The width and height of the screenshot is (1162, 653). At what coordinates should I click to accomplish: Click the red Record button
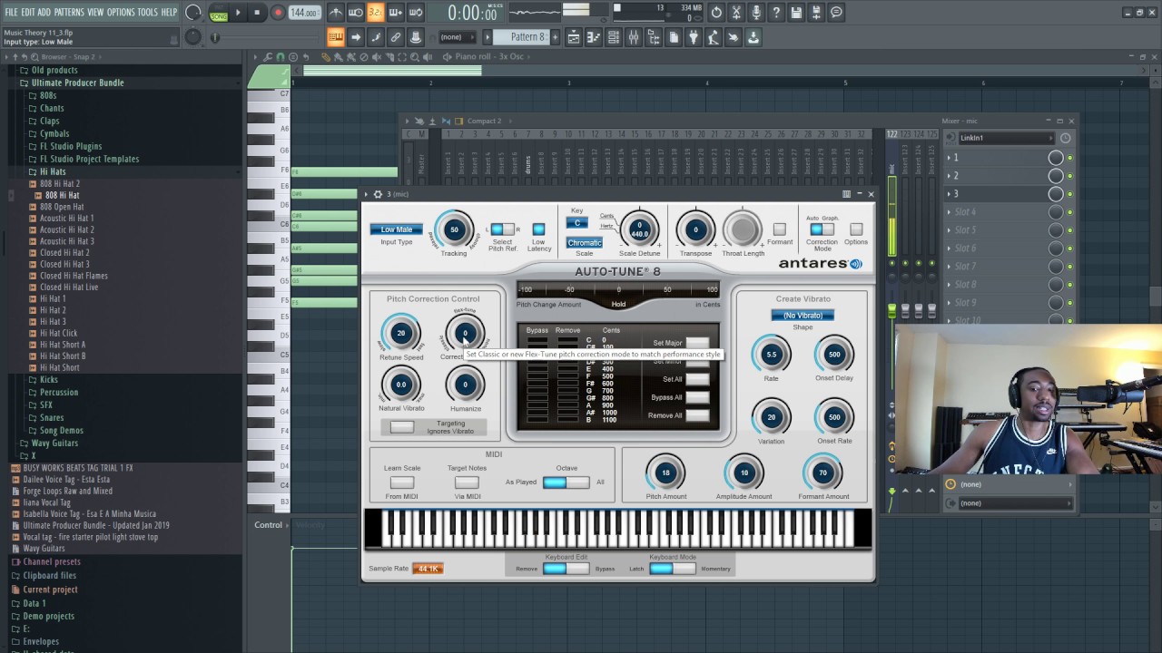click(278, 13)
